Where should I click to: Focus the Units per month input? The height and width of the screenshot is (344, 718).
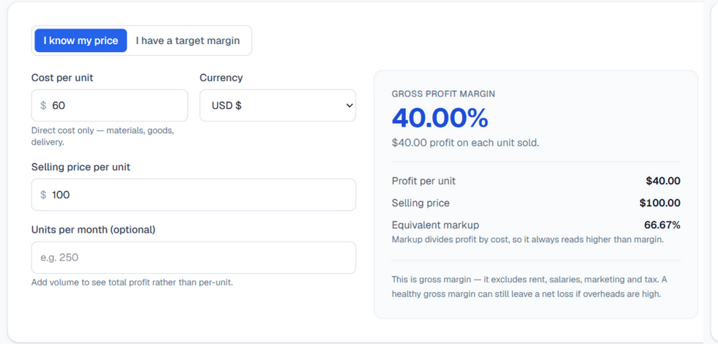click(193, 258)
